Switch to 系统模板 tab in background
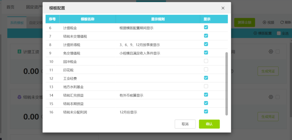292x140 pixels. [17, 23]
